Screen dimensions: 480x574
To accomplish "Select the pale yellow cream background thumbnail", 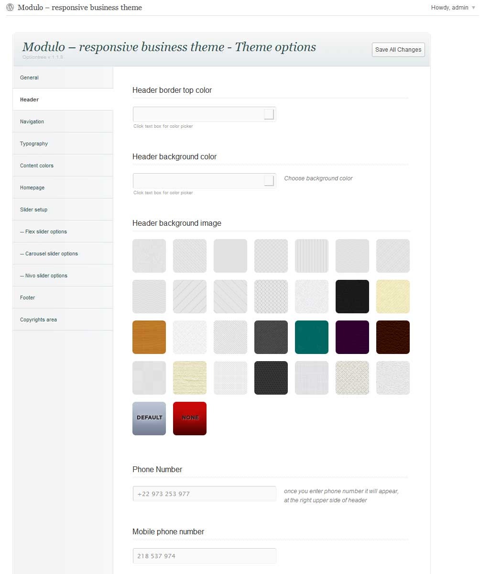I will point(393,297).
